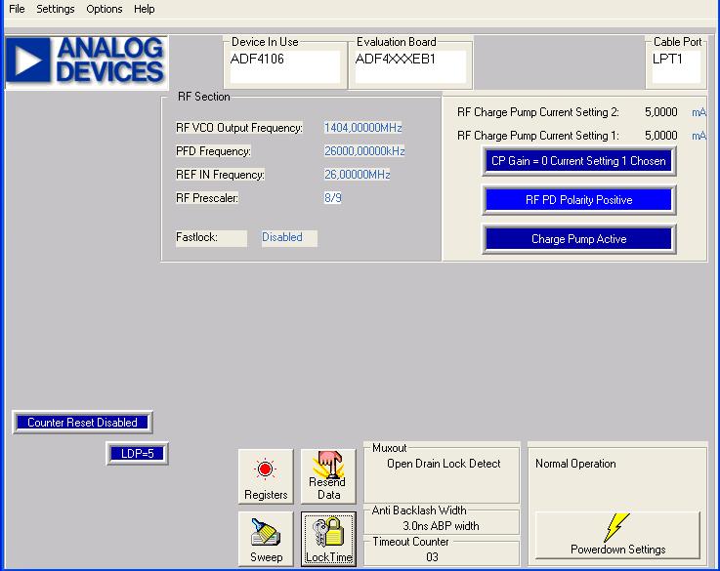Click RF Charge Pump Current Setting 2 value
Screen dimensions: 720x571
(661, 112)
